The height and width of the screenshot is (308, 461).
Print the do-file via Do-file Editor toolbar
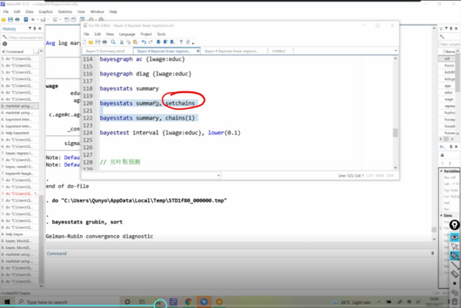pos(104,42)
